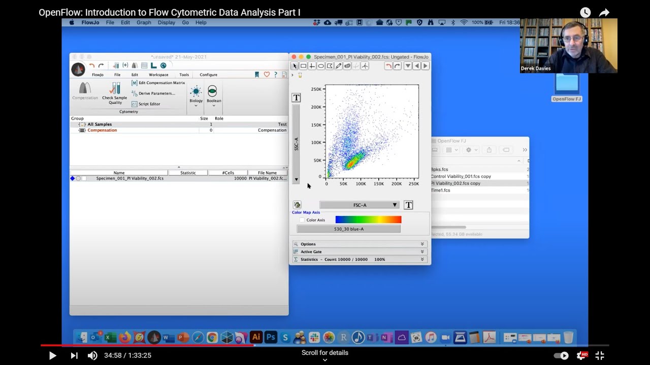Select the polygon gate tool

tap(330, 66)
